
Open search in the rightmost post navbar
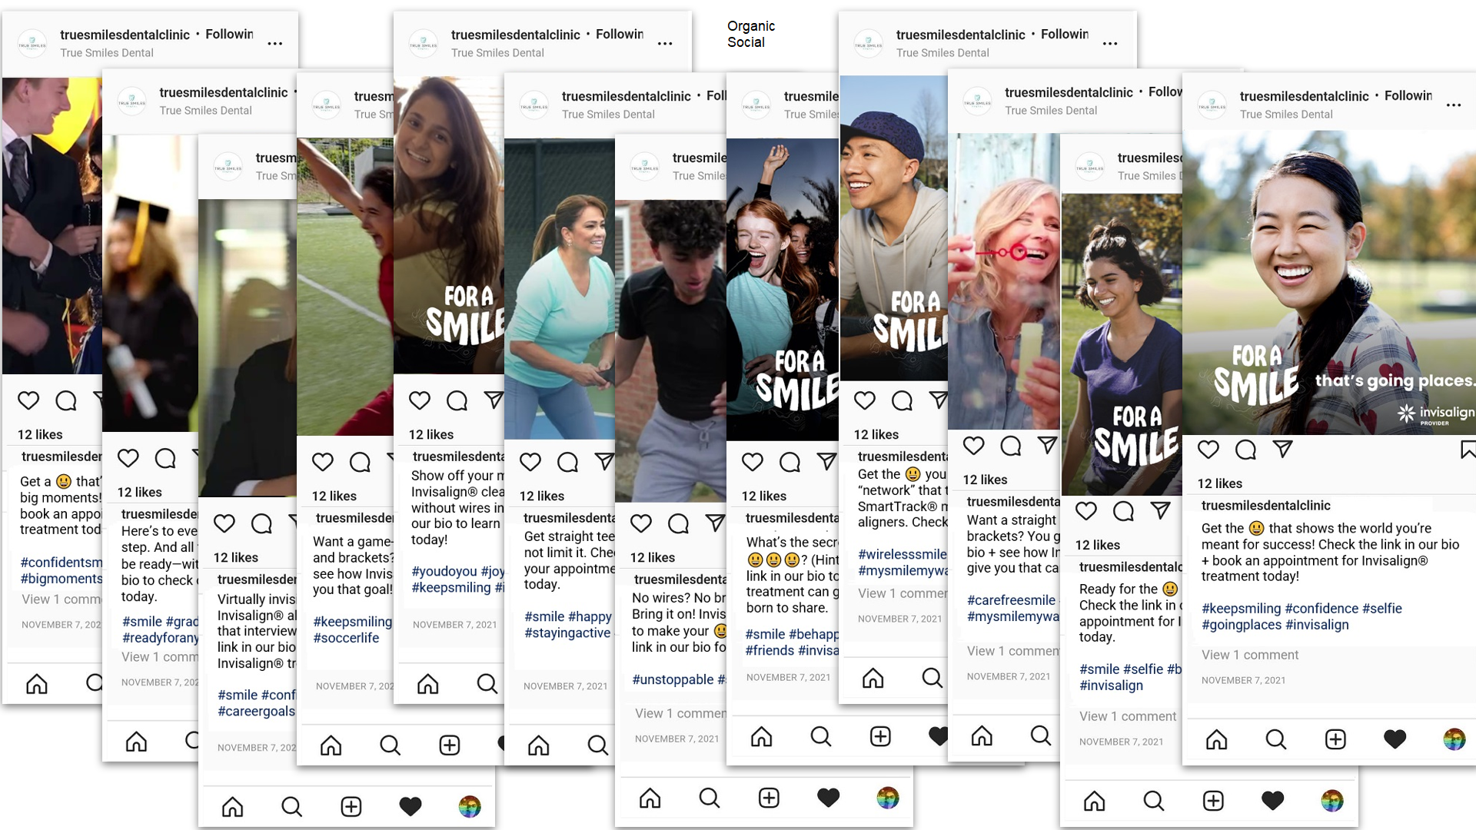(1275, 740)
